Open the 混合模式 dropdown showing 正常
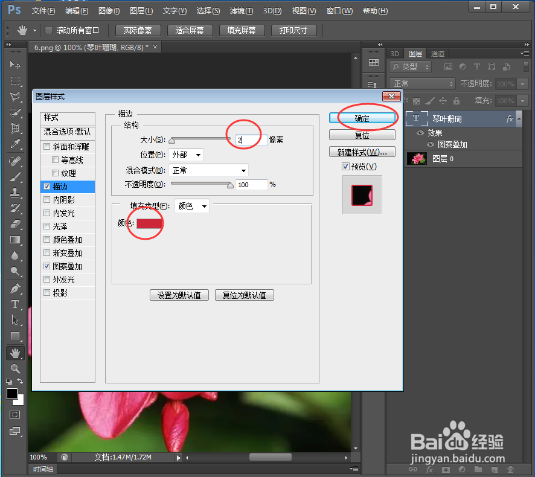This screenshot has width=535, height=477. point(208,170)
